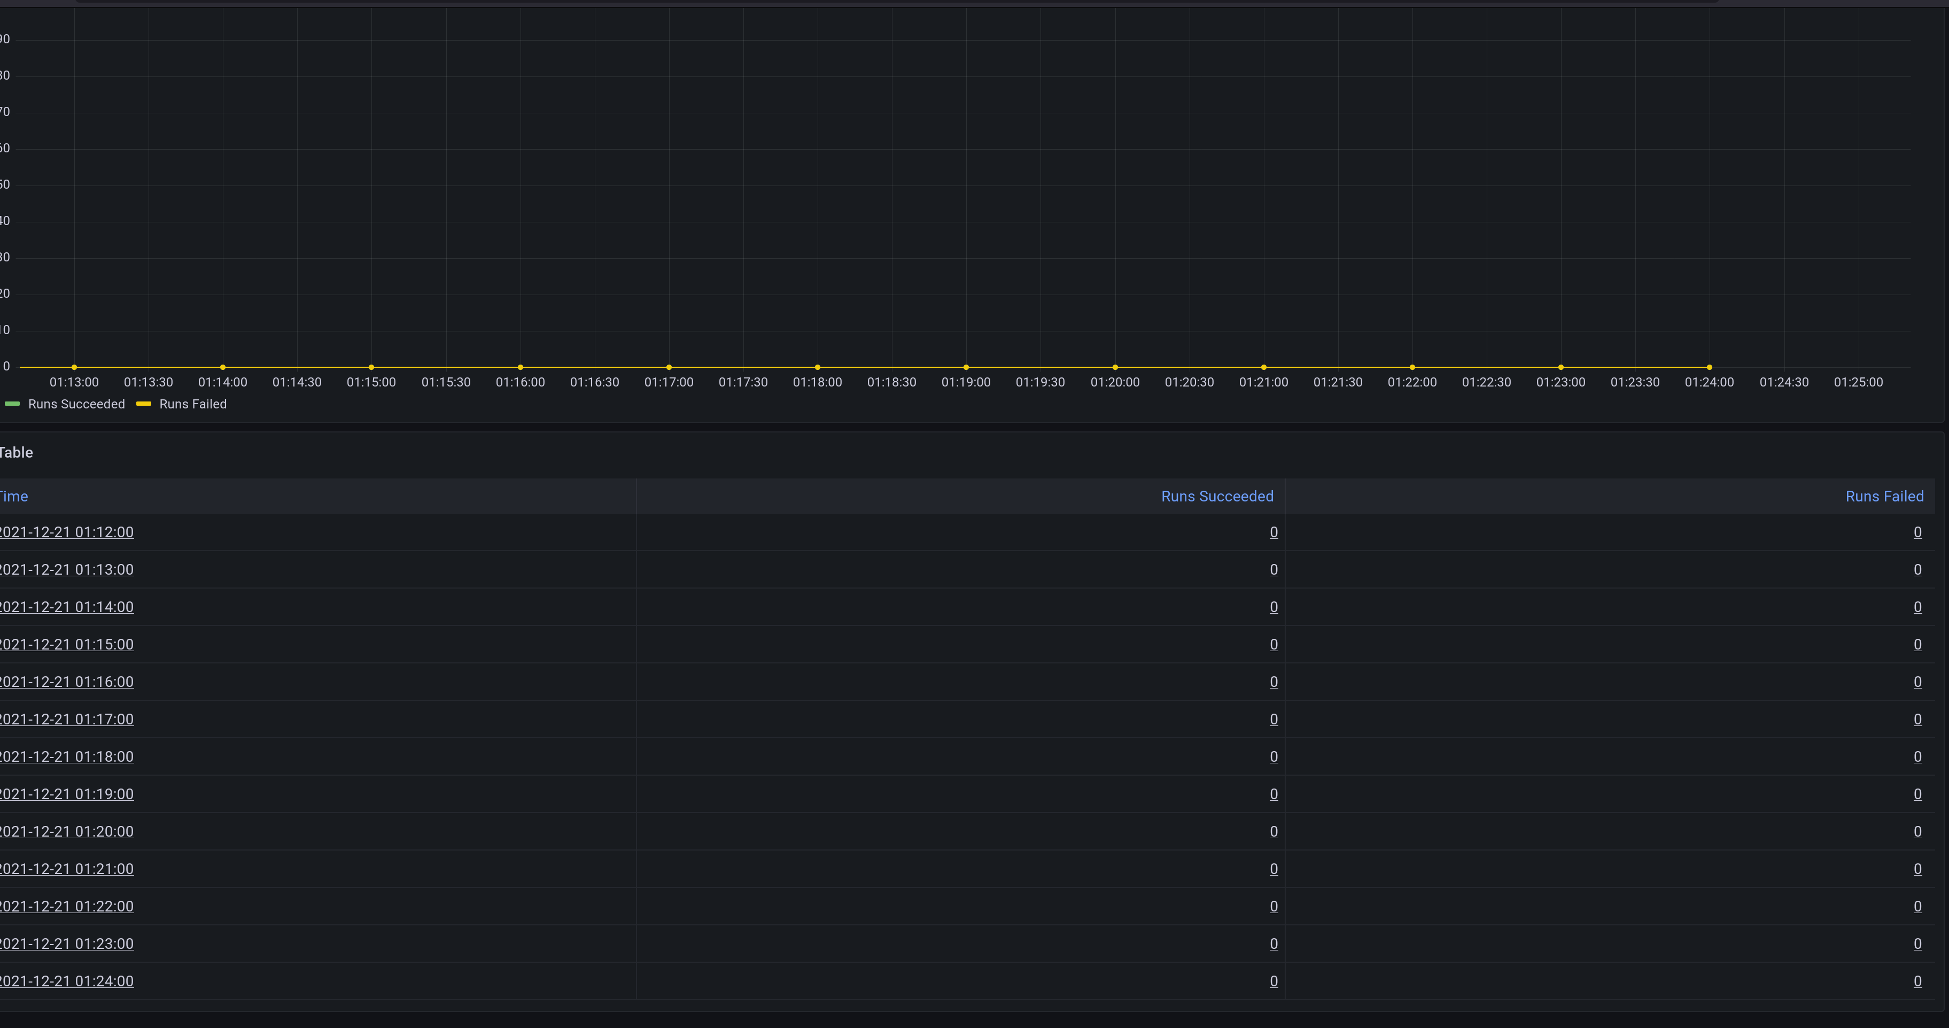Sort table by Runs Failed column header
Viewport: 1949px width, 1028px height.
1884,497
